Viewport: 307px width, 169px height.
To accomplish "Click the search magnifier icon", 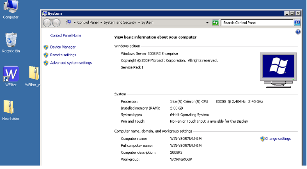I will pyautogui.click(x=297, y=23).
